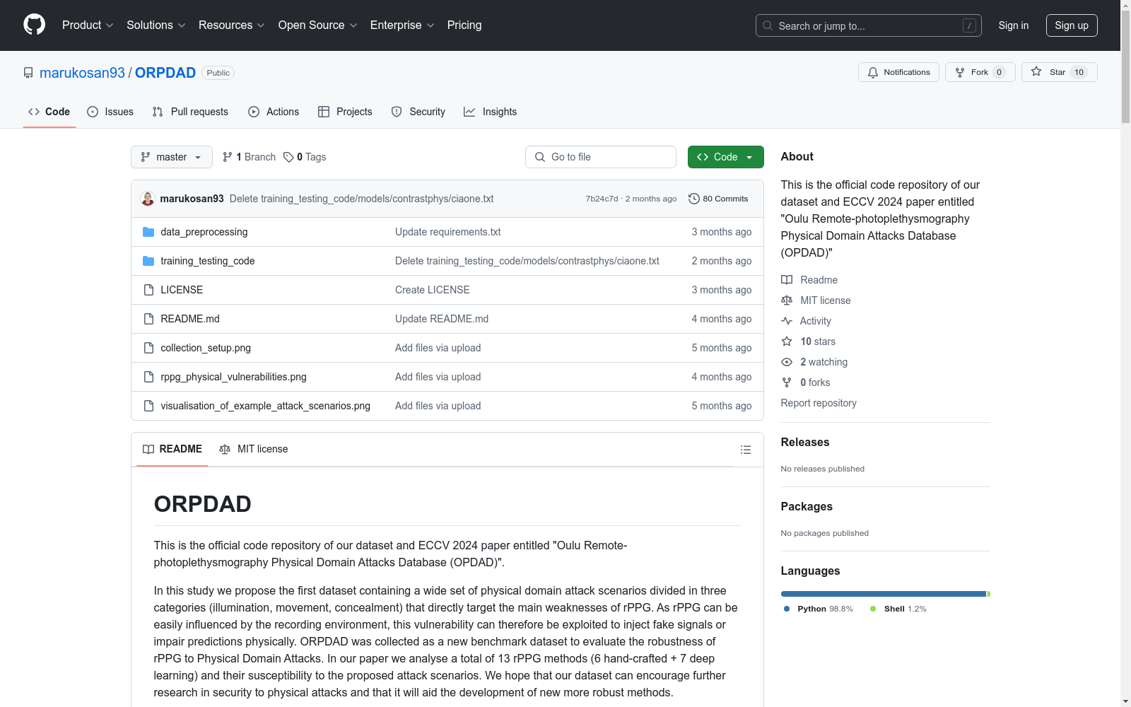The image size is (1131, 707).
Task: Open the ORPDAD repository link
Action: pyautogui.click(x=165, y=73)
